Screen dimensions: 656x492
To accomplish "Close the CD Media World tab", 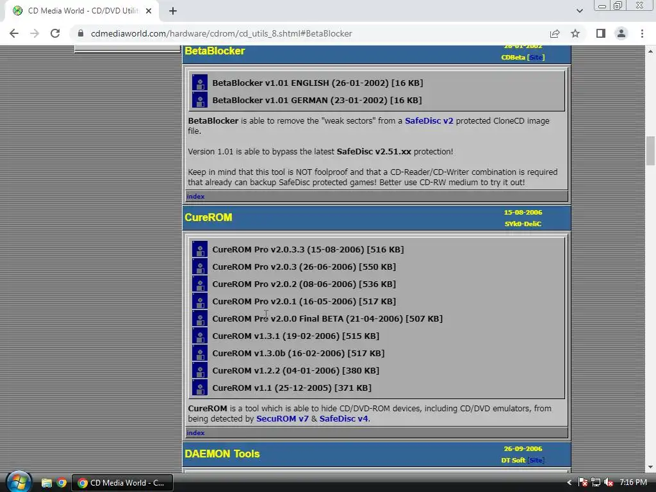I will coord(149,11).
